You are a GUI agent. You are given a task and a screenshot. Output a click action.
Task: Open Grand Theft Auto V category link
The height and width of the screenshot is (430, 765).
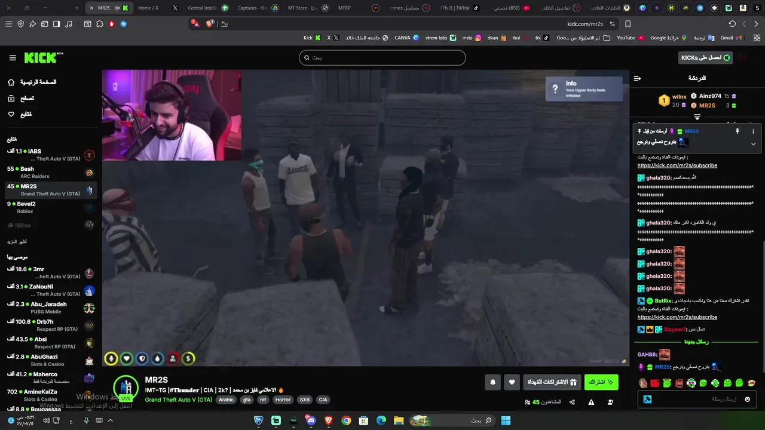tap(178, 400)
